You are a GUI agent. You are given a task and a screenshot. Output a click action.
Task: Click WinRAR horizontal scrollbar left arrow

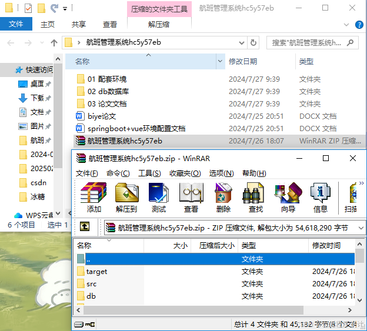tap(79, 310)
